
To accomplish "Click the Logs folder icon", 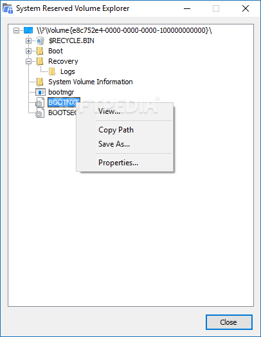I will (x=52, y=71).
